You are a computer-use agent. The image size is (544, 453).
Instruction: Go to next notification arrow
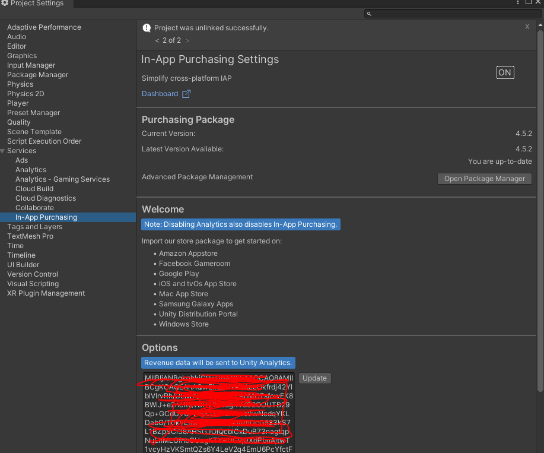pos(187,40)
